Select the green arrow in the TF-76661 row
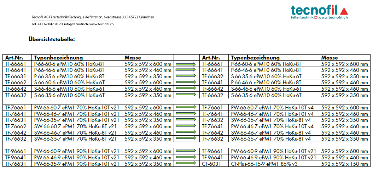373x170 pixels. coord(186,108)
